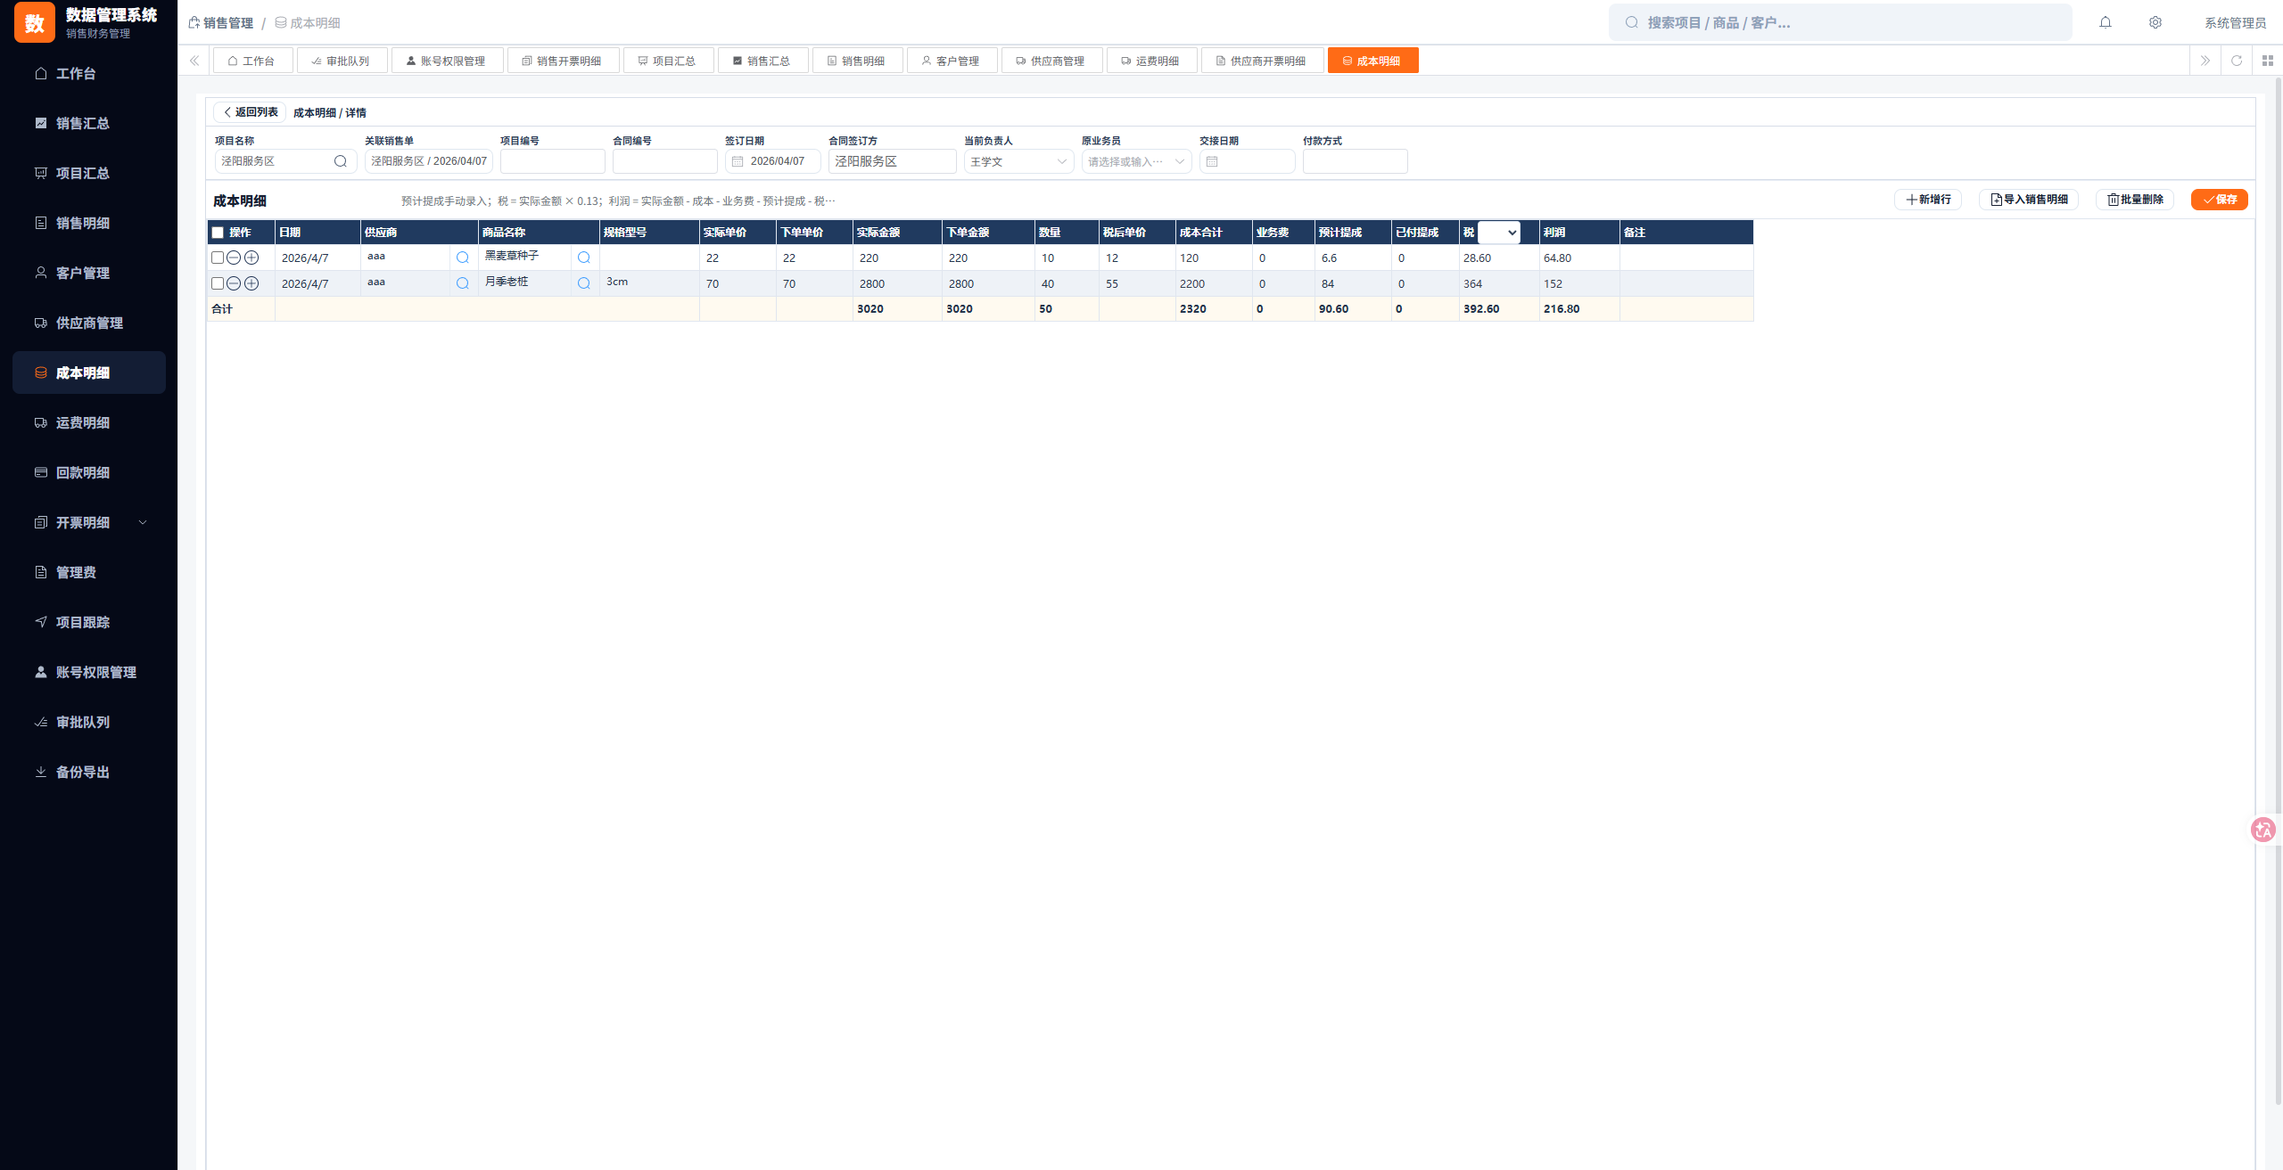Screen dimensions: 2283x1170
Task: Remove first row with minus icon
Action: click(x=234, y=258)
